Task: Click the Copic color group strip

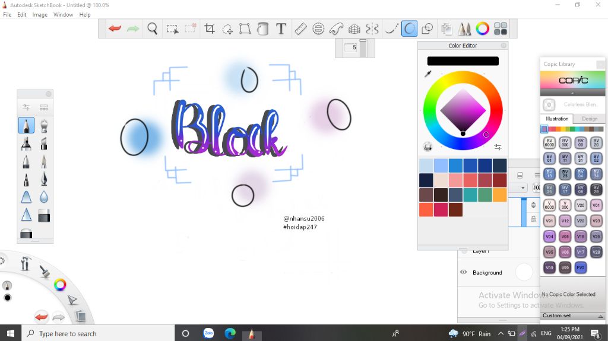Action: pos(572,129)
